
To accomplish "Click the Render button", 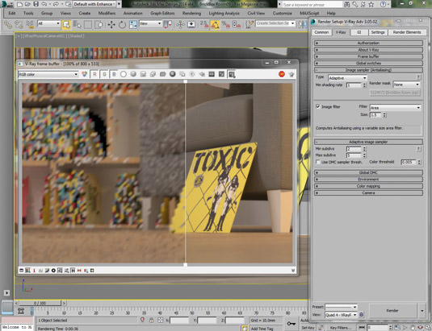I will click(392, 311).
